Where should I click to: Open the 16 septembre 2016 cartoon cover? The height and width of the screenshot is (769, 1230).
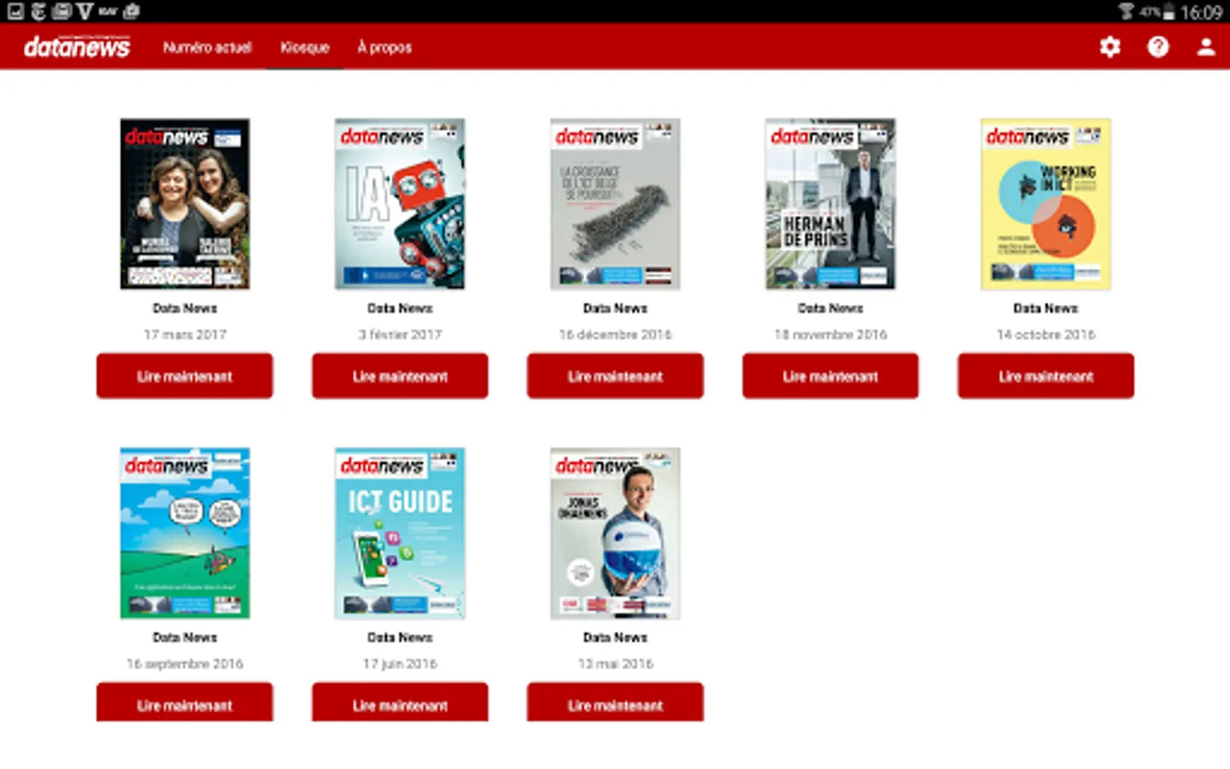(x=184, y=532)
